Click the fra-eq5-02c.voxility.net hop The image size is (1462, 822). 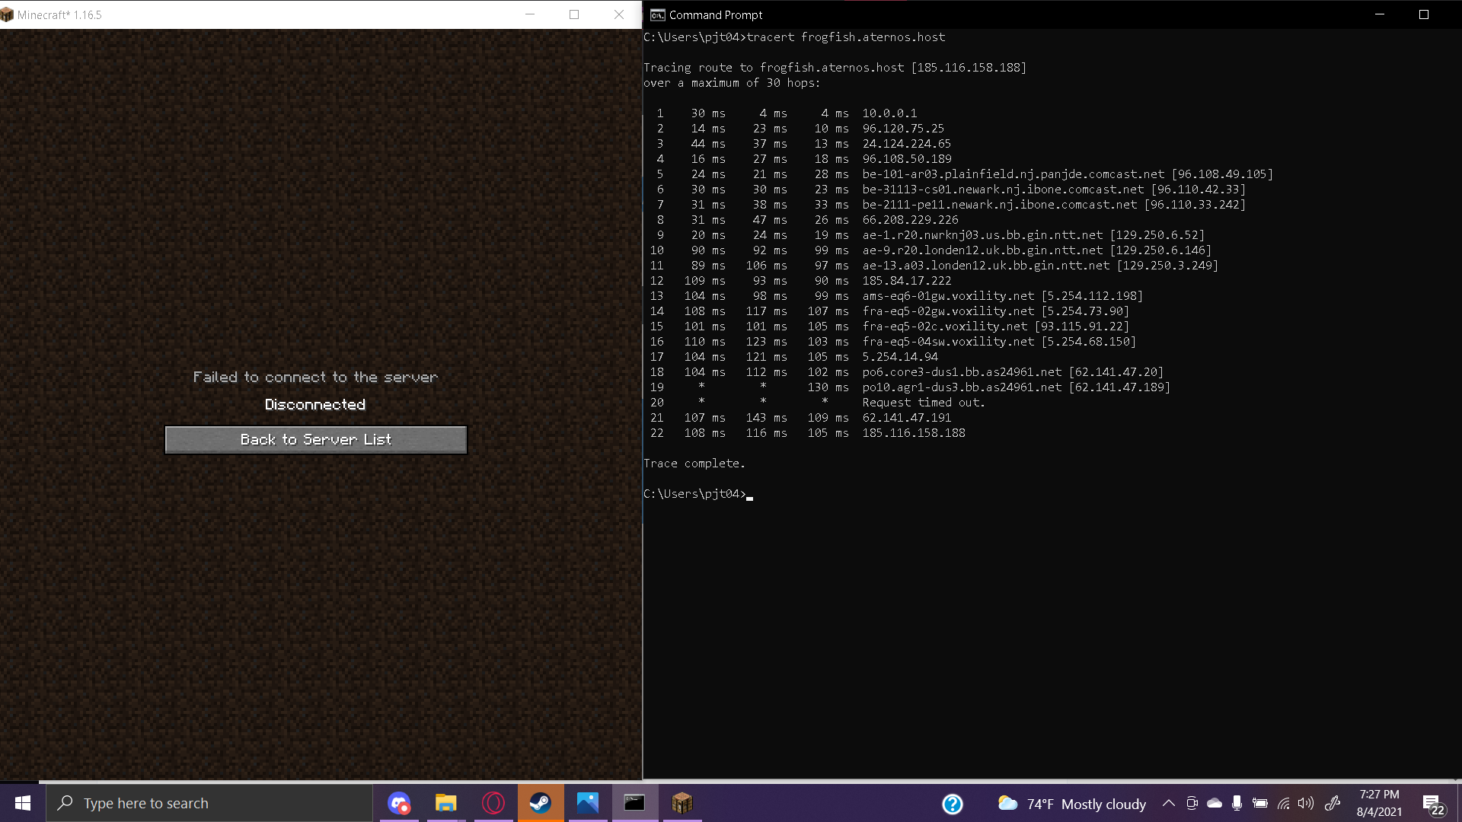tap(995, 326)
